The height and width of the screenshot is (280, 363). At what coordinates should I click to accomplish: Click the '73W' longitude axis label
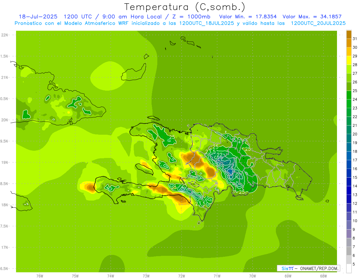click(146, 276)
